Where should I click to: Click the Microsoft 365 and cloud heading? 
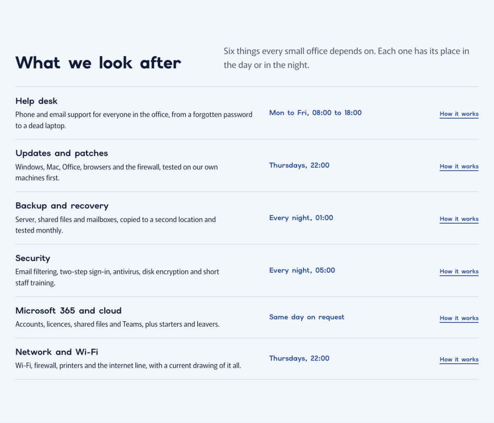click(x=68, y=311)
